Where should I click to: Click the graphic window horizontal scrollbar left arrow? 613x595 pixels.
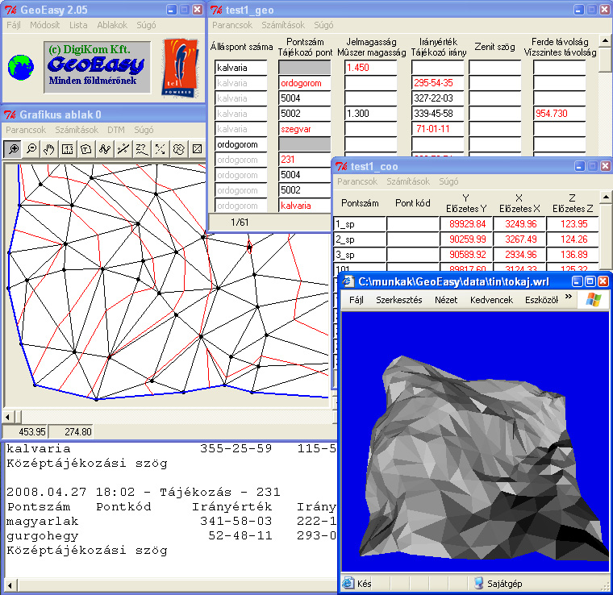pos(8,416)
